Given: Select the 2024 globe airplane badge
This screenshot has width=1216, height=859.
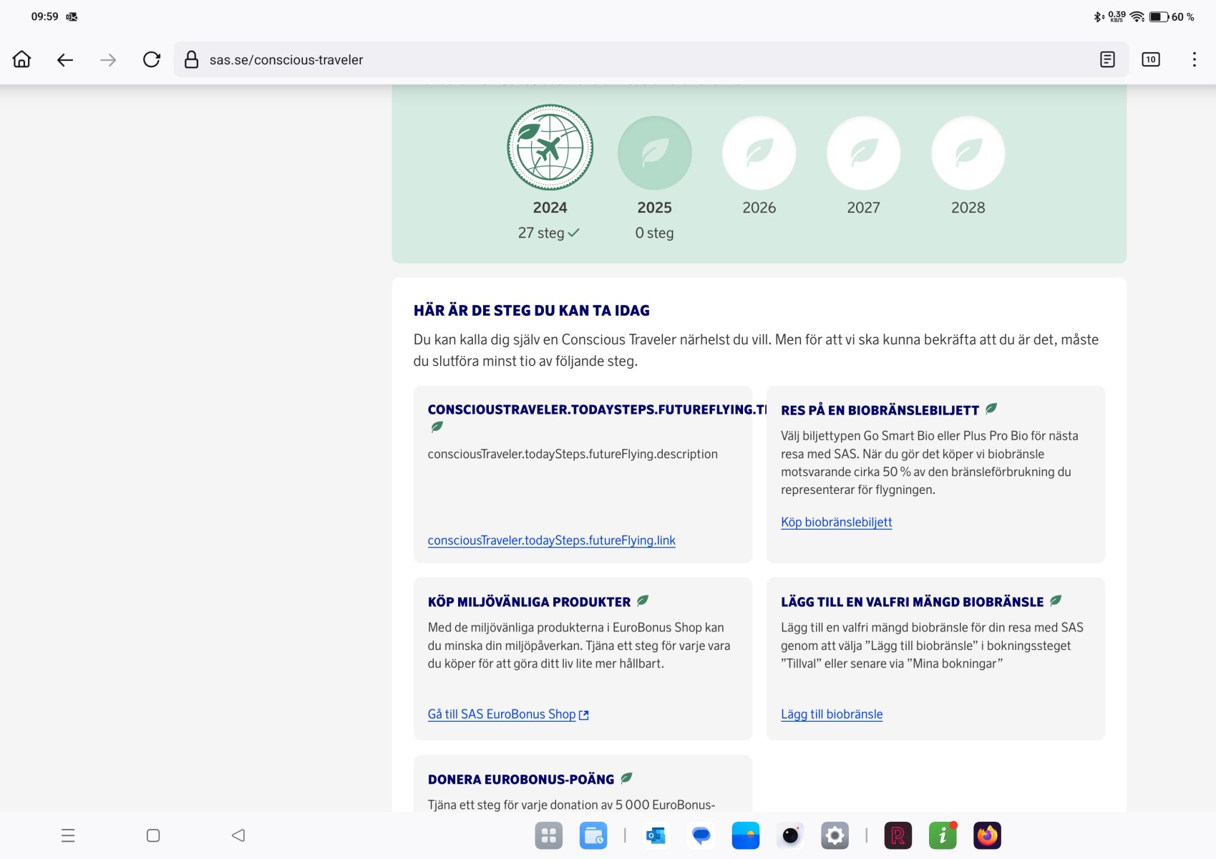Looking at the screenshot, I should (550, 147).
